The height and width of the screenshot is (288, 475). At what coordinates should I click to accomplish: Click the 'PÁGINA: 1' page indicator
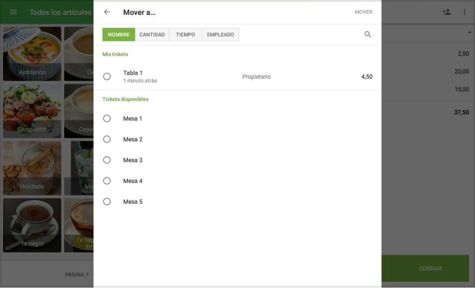(x=77, y=275)
